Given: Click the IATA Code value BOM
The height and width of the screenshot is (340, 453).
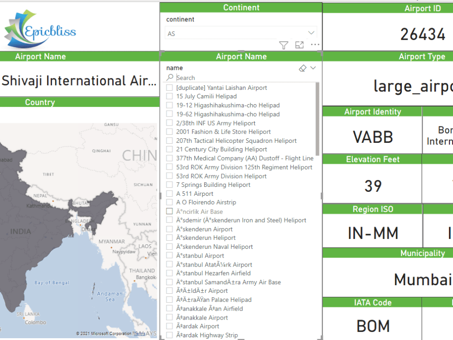Looking at the screenshot, I should (373, 326).
